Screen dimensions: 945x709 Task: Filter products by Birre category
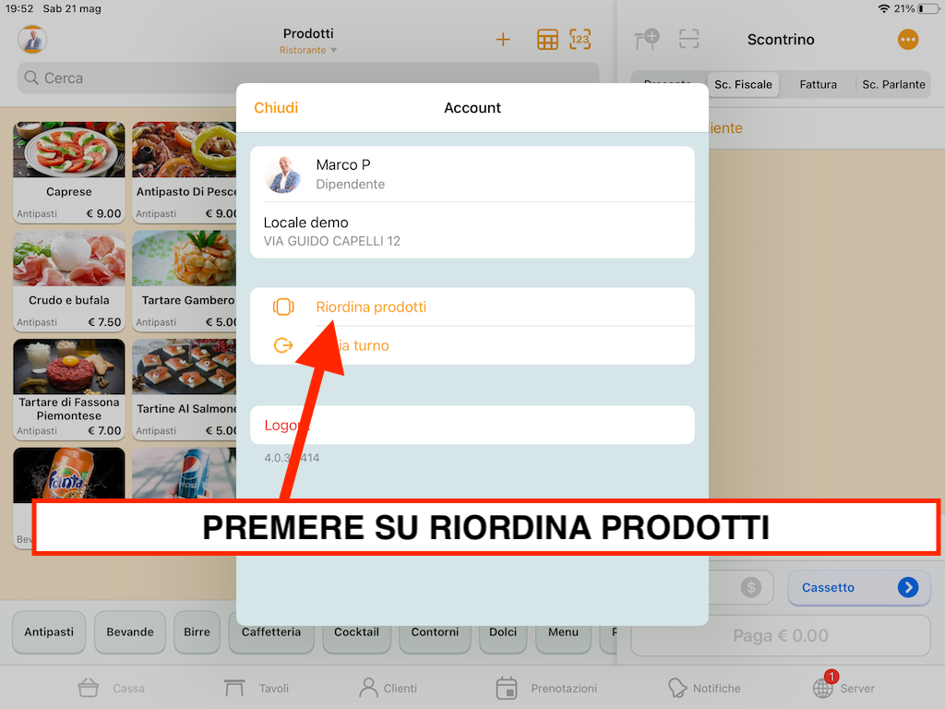click(x=197, y=631)
